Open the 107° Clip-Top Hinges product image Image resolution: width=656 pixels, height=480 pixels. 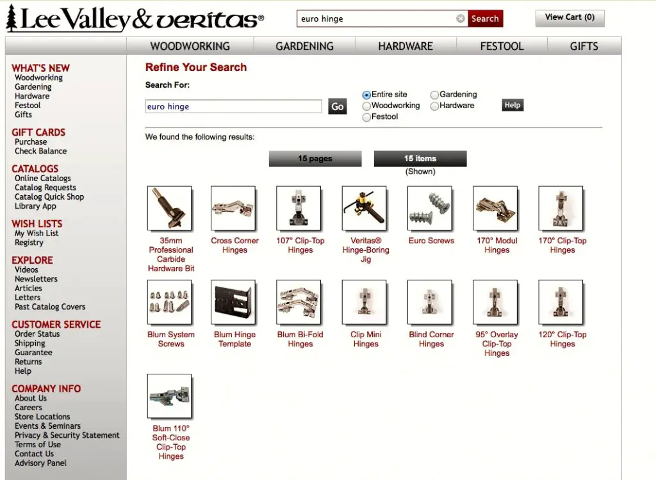pos(299,208)
